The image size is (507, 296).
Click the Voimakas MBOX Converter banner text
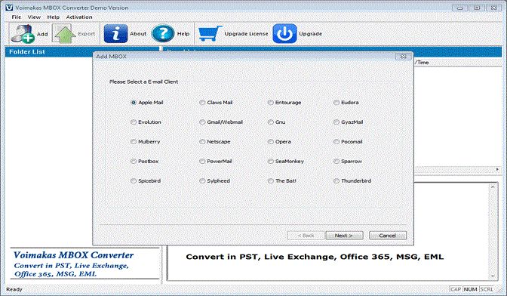pos(73,255)
